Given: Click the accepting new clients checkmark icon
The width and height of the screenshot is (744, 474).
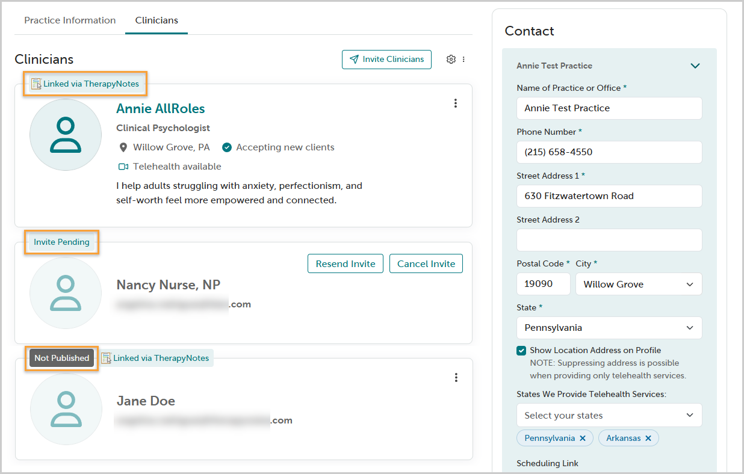Looking at the screenshot, I should click(227, 147).
